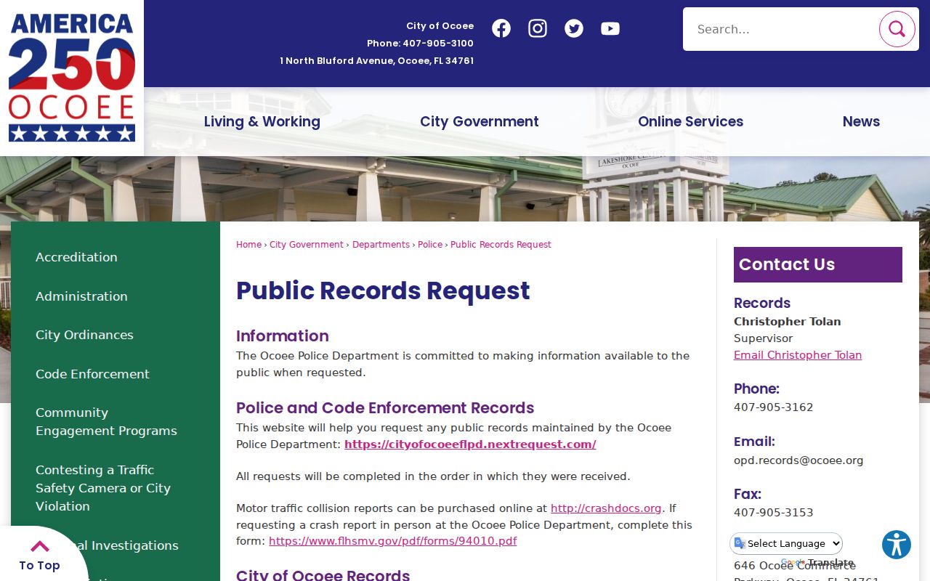Open the City Government menu
The height and width of the screenshot is (581, 930).
[x=480, y=121]
